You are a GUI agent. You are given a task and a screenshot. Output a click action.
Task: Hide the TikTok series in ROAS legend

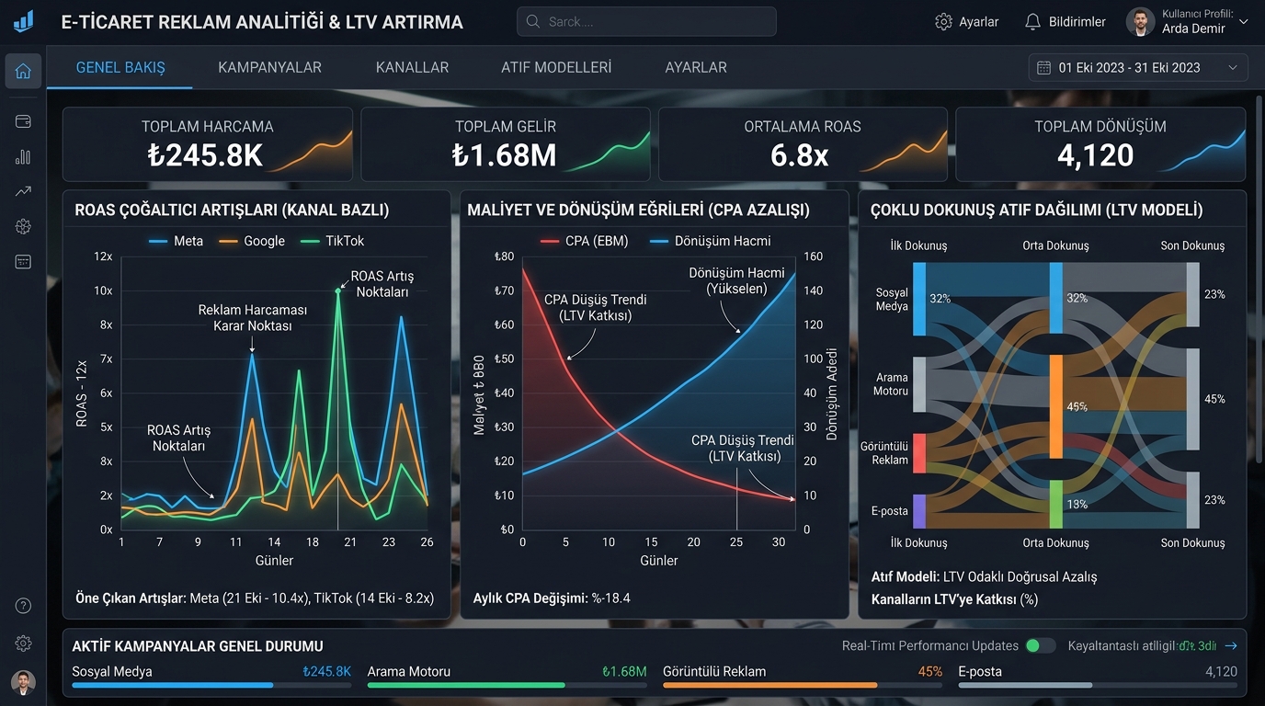[x=331, y=241]
